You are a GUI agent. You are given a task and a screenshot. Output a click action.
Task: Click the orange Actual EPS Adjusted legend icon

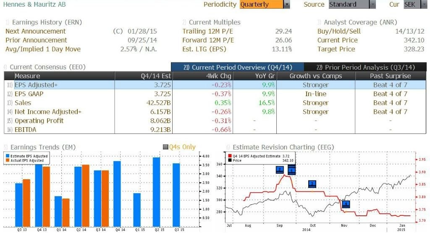point(7,160)
